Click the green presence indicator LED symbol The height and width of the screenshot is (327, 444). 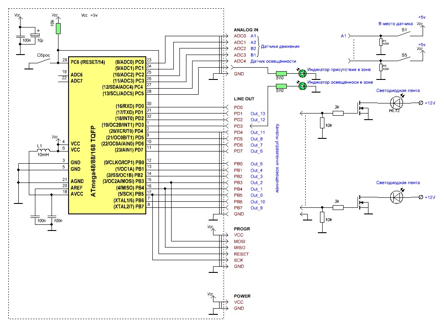[x=302, y=74]
